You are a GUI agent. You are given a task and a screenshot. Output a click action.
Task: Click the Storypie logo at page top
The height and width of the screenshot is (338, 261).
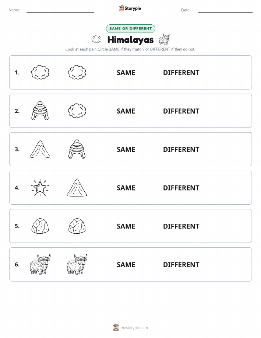click(130, 8)
